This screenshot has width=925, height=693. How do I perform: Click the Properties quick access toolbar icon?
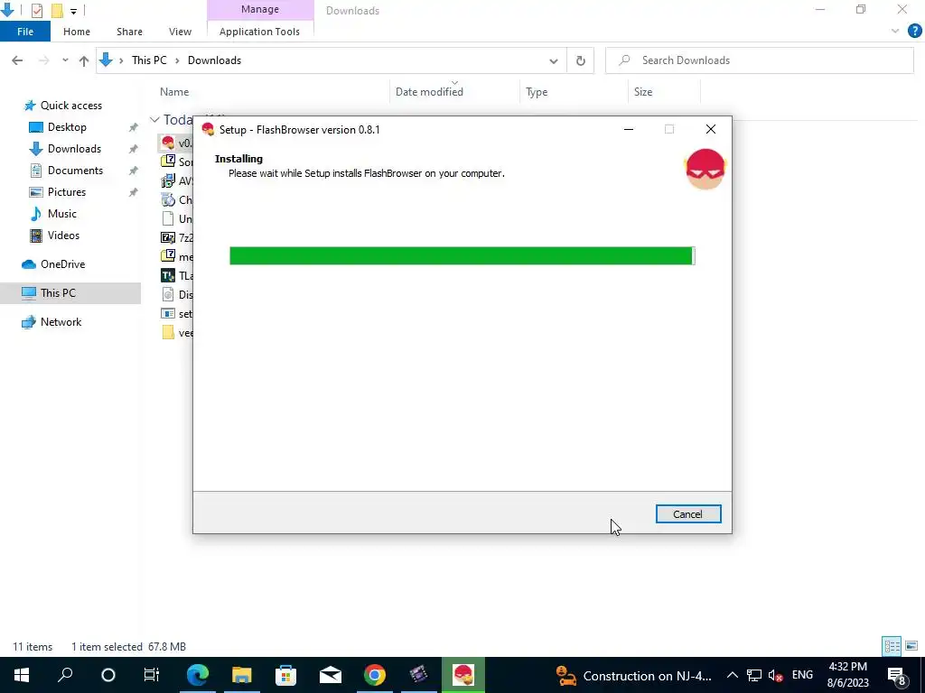point(36,10)
